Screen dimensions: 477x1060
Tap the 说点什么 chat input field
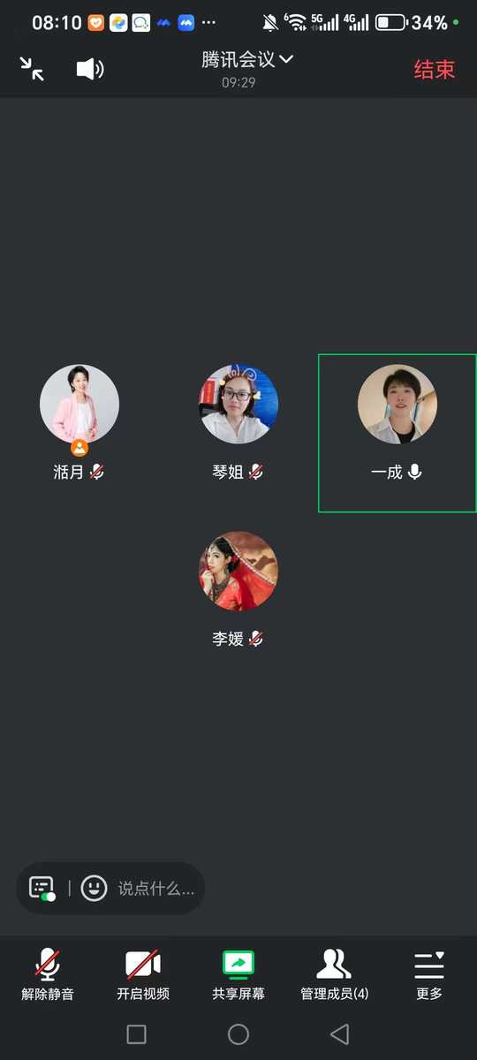(x=156, y=889)
